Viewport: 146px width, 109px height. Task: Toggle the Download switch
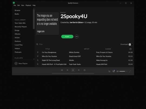(131, 44)
